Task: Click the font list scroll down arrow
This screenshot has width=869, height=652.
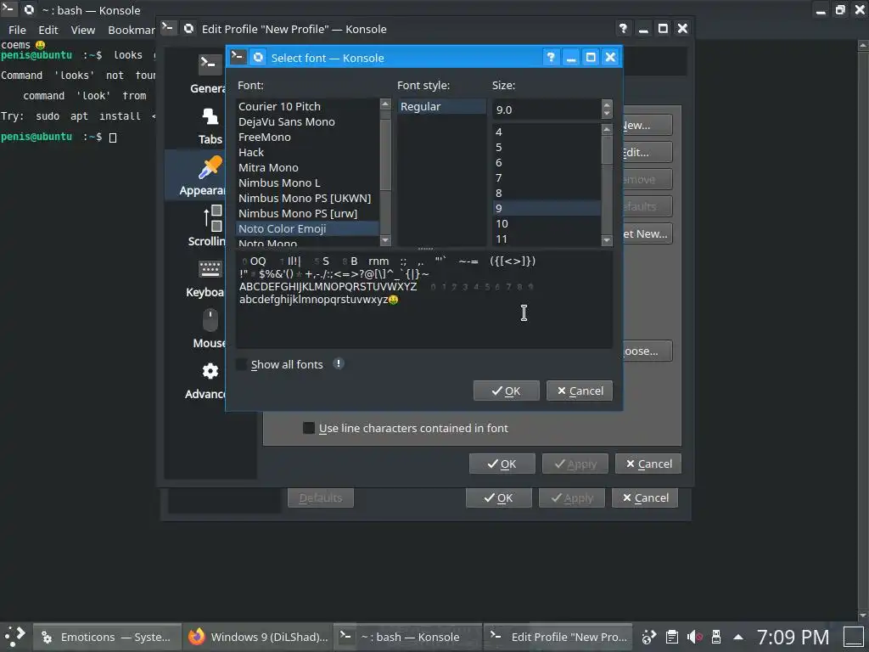Action: coord(385,240)
